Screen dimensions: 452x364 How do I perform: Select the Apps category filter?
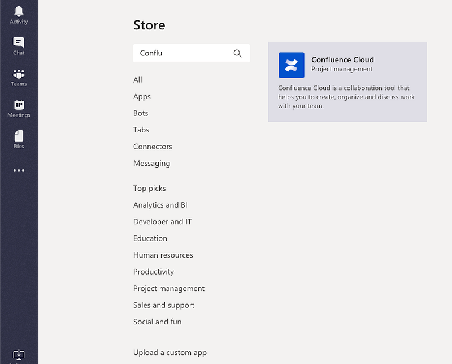(142, 97)
